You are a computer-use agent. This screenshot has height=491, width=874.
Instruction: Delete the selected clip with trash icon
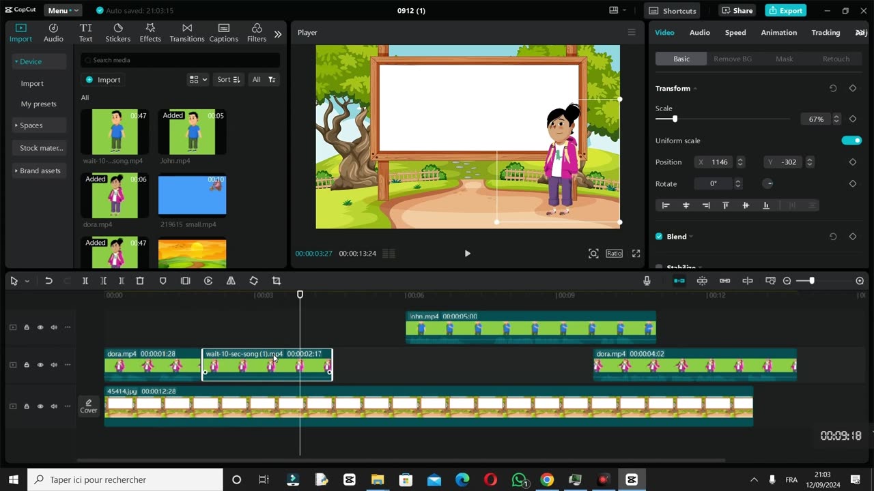tap(140, 281)
